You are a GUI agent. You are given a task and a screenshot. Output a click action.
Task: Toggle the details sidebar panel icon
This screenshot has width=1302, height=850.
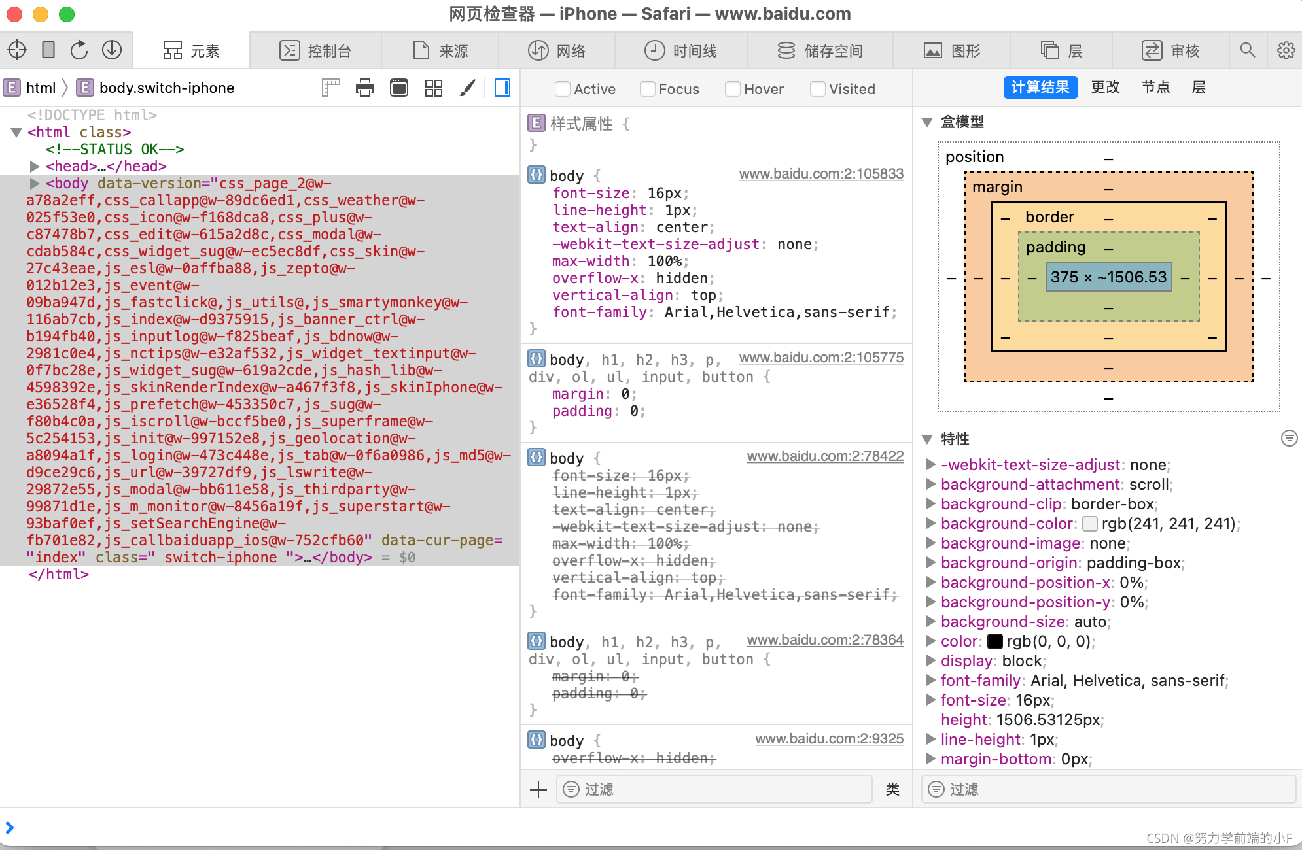point(502,88)
